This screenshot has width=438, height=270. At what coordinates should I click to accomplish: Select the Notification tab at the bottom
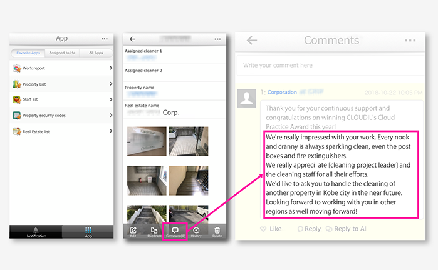click(x=36, y=232)
